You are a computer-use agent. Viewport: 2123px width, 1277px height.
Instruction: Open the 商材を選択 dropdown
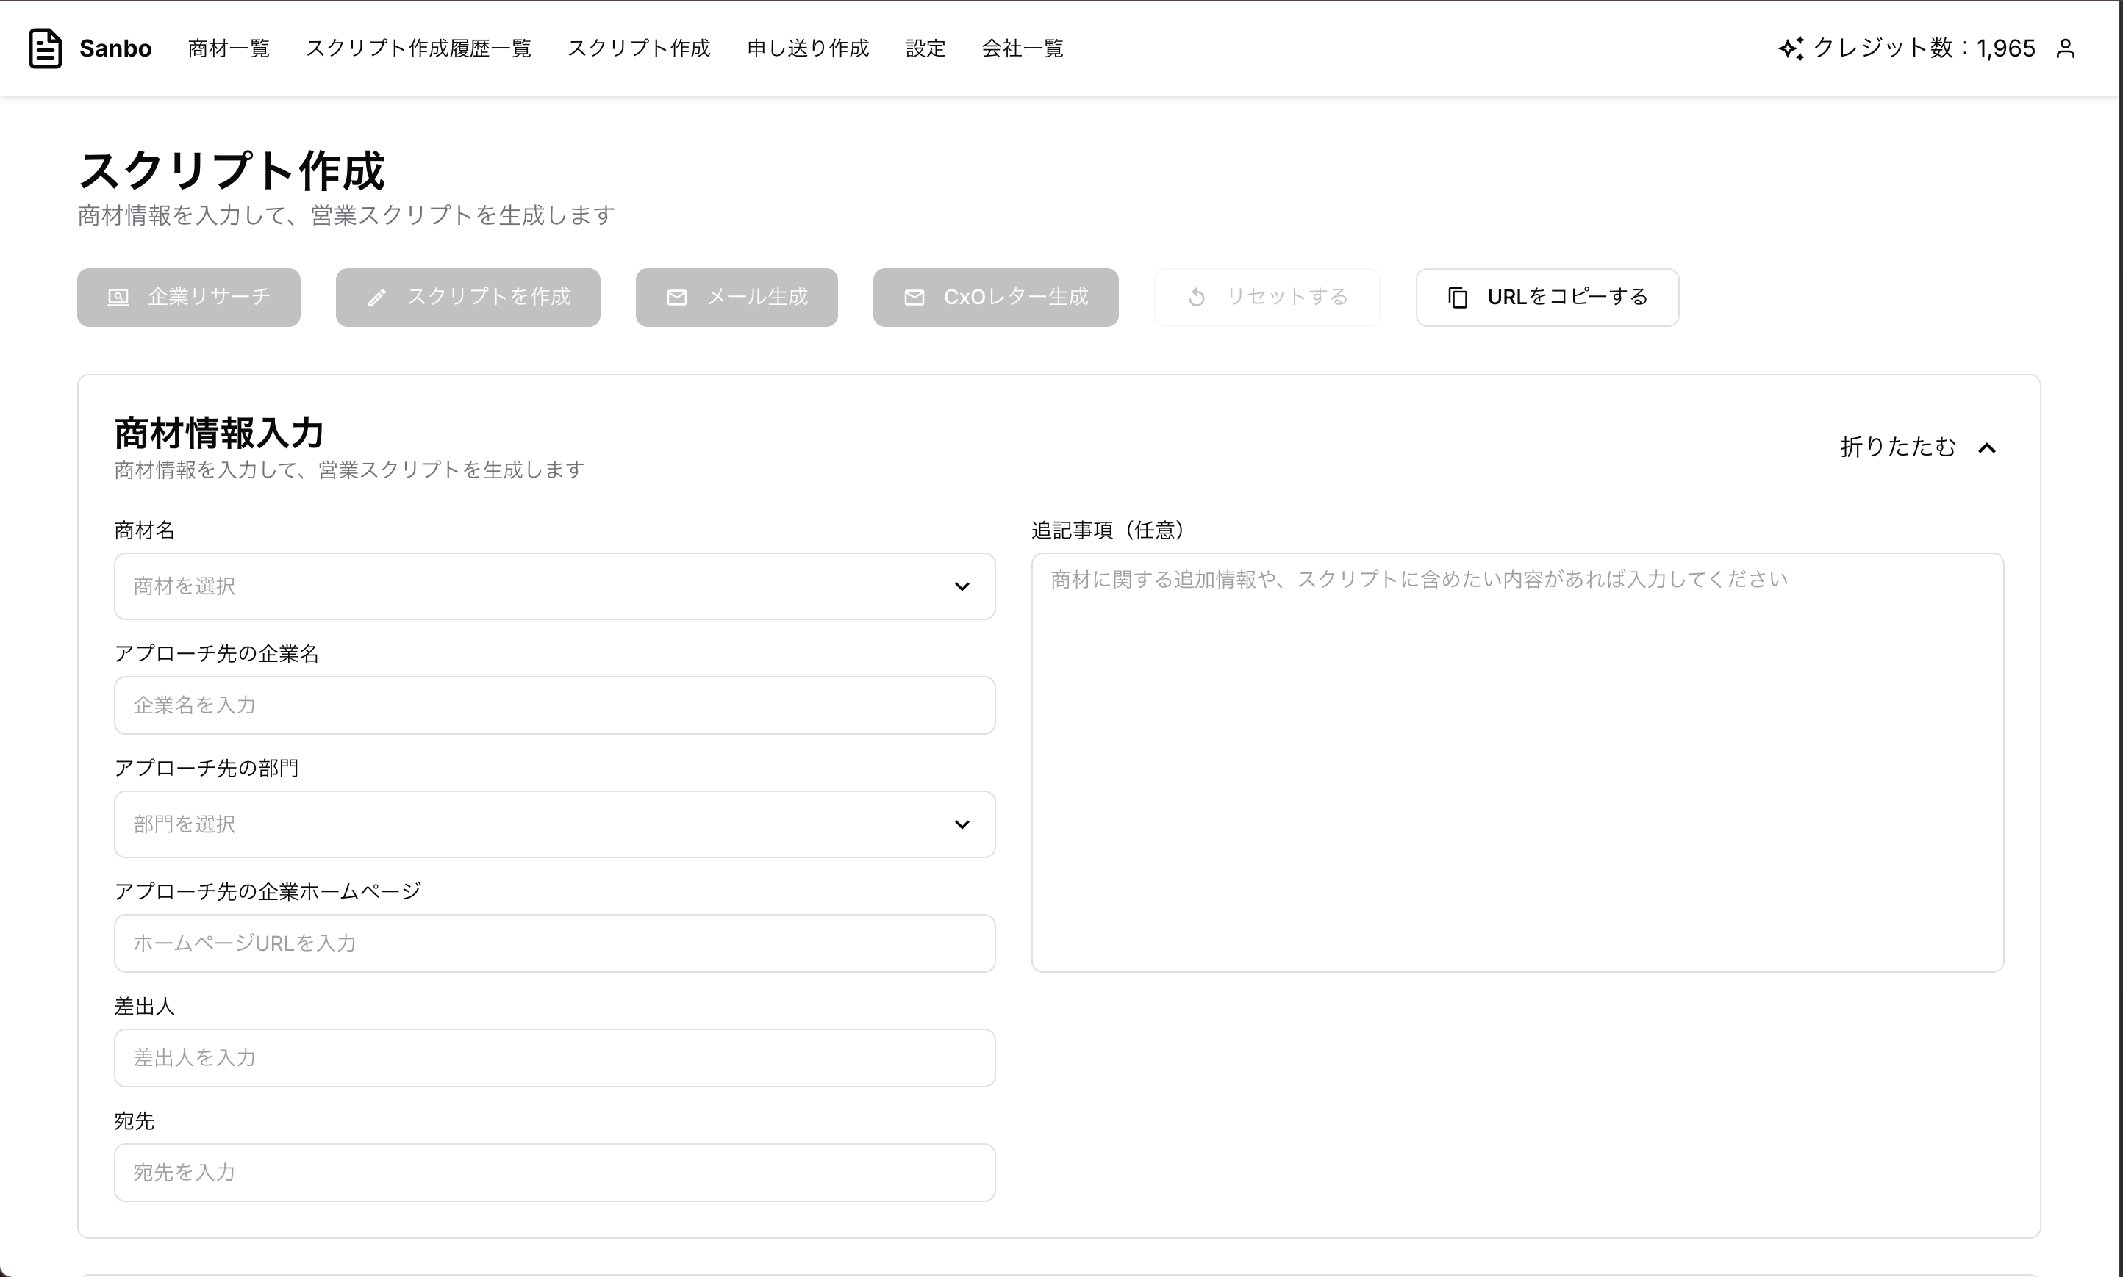pos(554,586)
